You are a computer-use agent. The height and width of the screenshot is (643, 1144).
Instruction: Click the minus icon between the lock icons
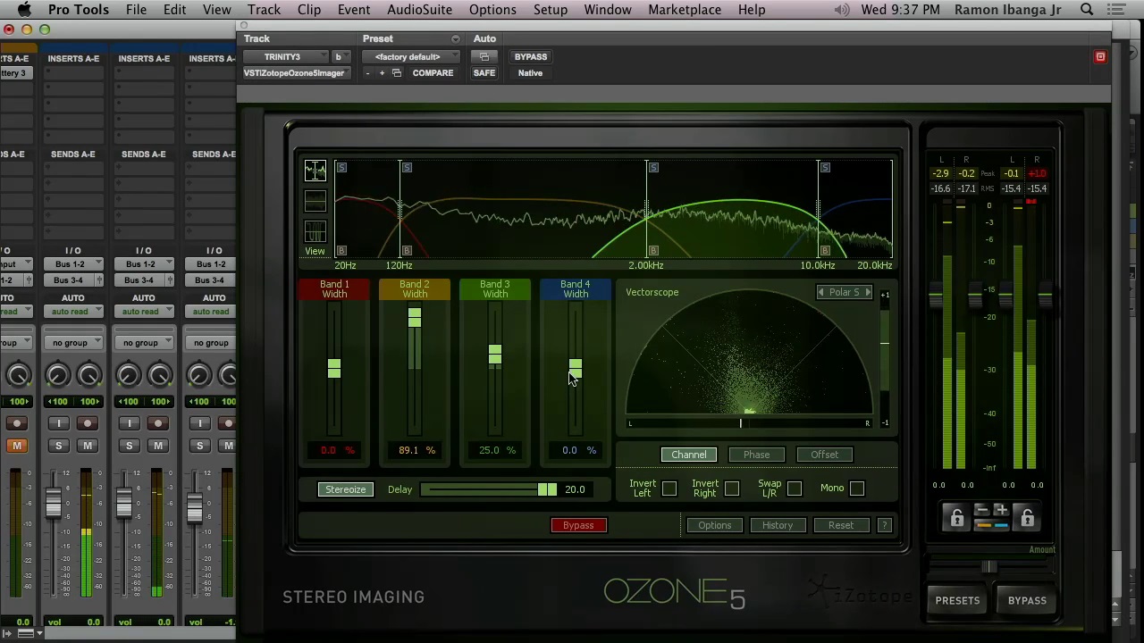pos(981,511)
